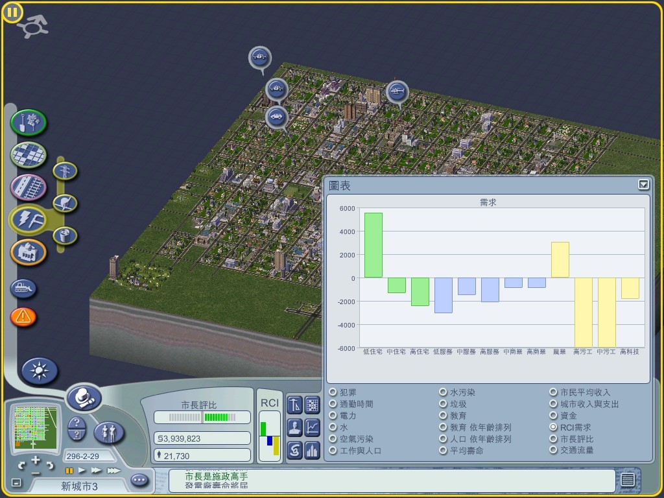
Task: Click the city funds §3,939,823 field
Action: point(202,438)
